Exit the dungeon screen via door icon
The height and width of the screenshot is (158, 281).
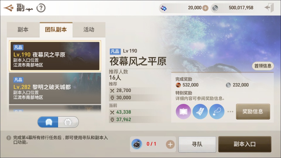tap(269, 8)
